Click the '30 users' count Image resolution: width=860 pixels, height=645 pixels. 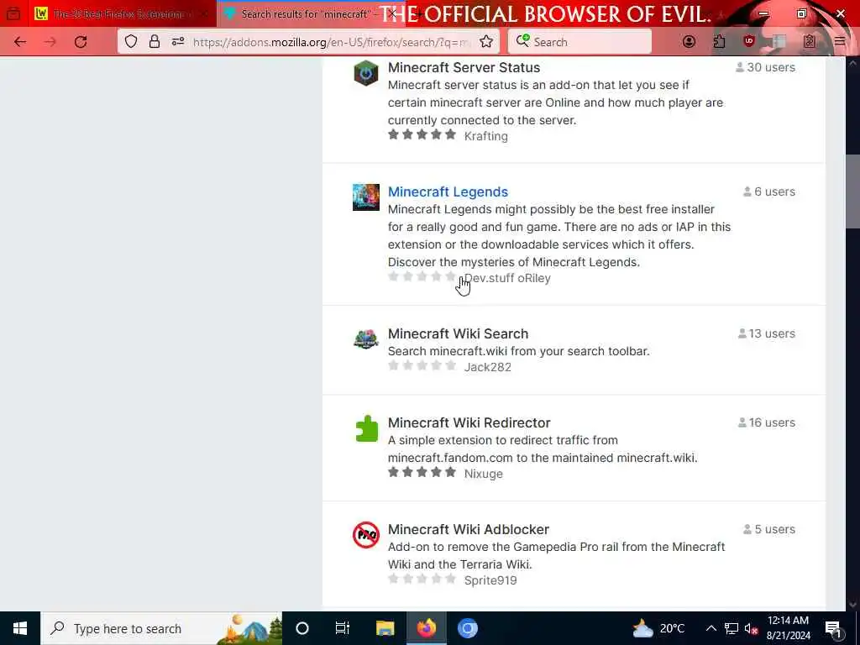[765, 67]
